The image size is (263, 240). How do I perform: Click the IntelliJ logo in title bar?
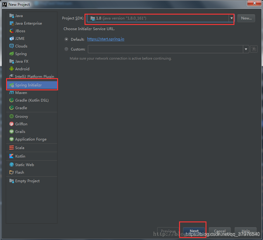pyautogui.click(x=5, y=4)
